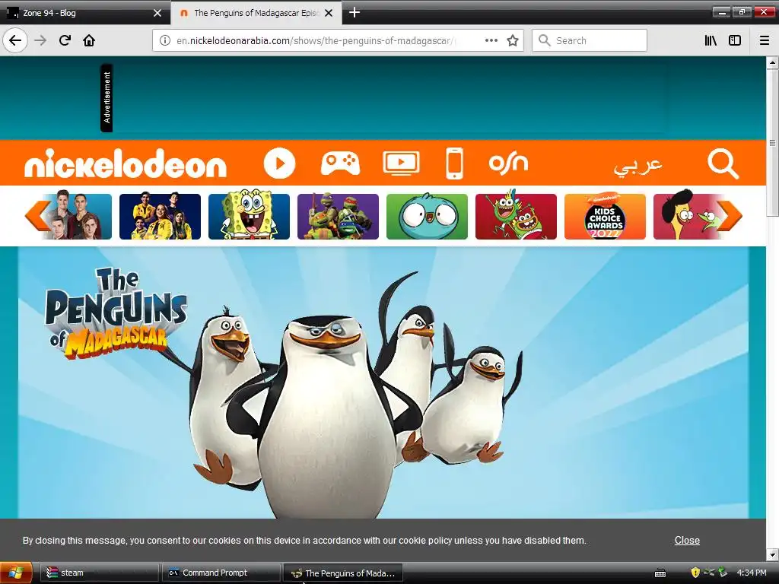Screen dimensions: 779x584
Task: Bookmark this page with the star icon
Action: pyautogui.click(x=513, y=40)
